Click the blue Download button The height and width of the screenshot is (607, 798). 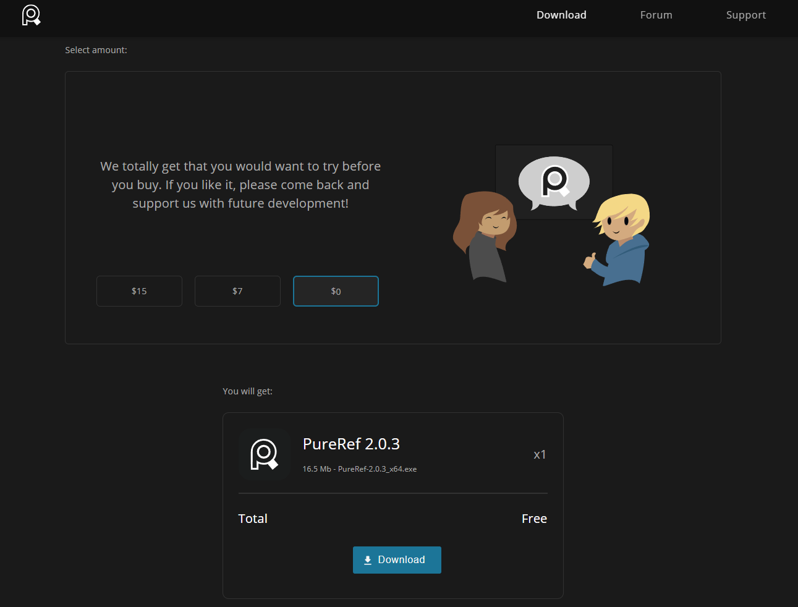click(x=397, y=560)
